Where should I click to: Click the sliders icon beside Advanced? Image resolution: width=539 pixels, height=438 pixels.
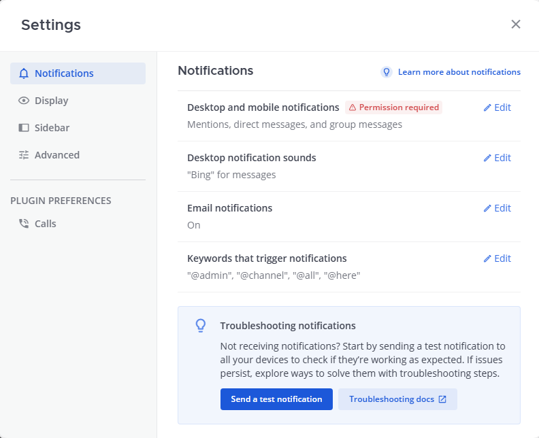24,155
